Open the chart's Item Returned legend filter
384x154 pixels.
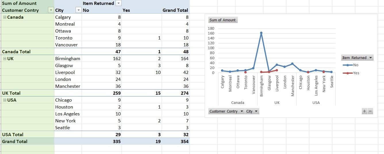[x=357, y=58]
